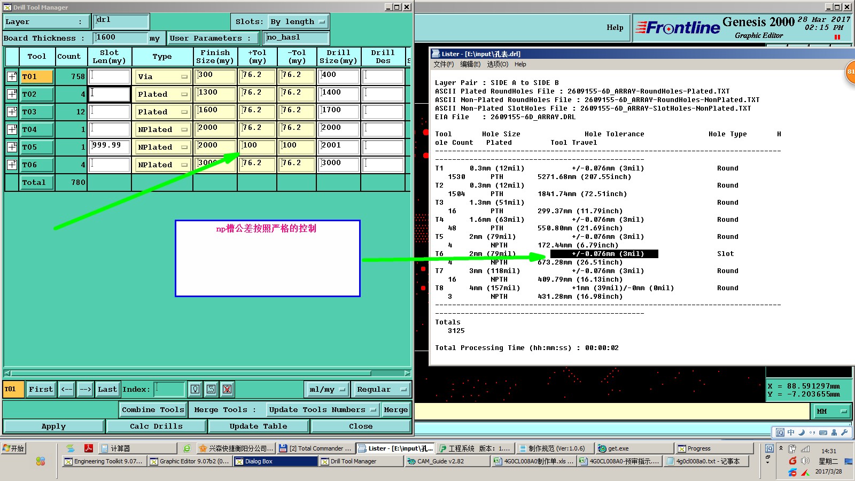Click the IME Chinese mode icon
Viewport: 855px width, 481px height.
tap(791, 432)
